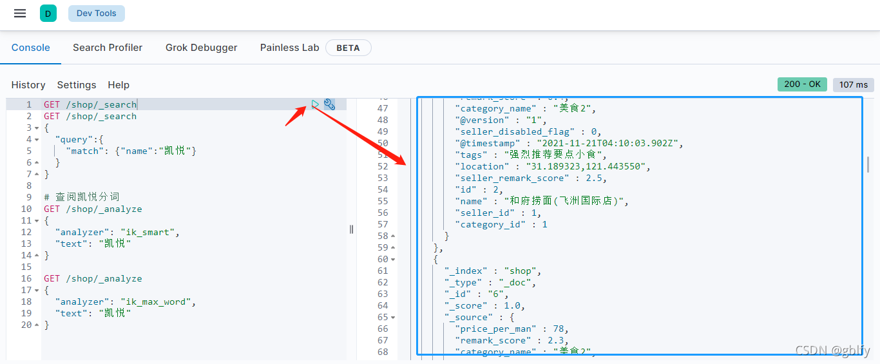Click the "category_id" : 1 line
Viewport: 880px width, 364px height.
click(501, 224)
